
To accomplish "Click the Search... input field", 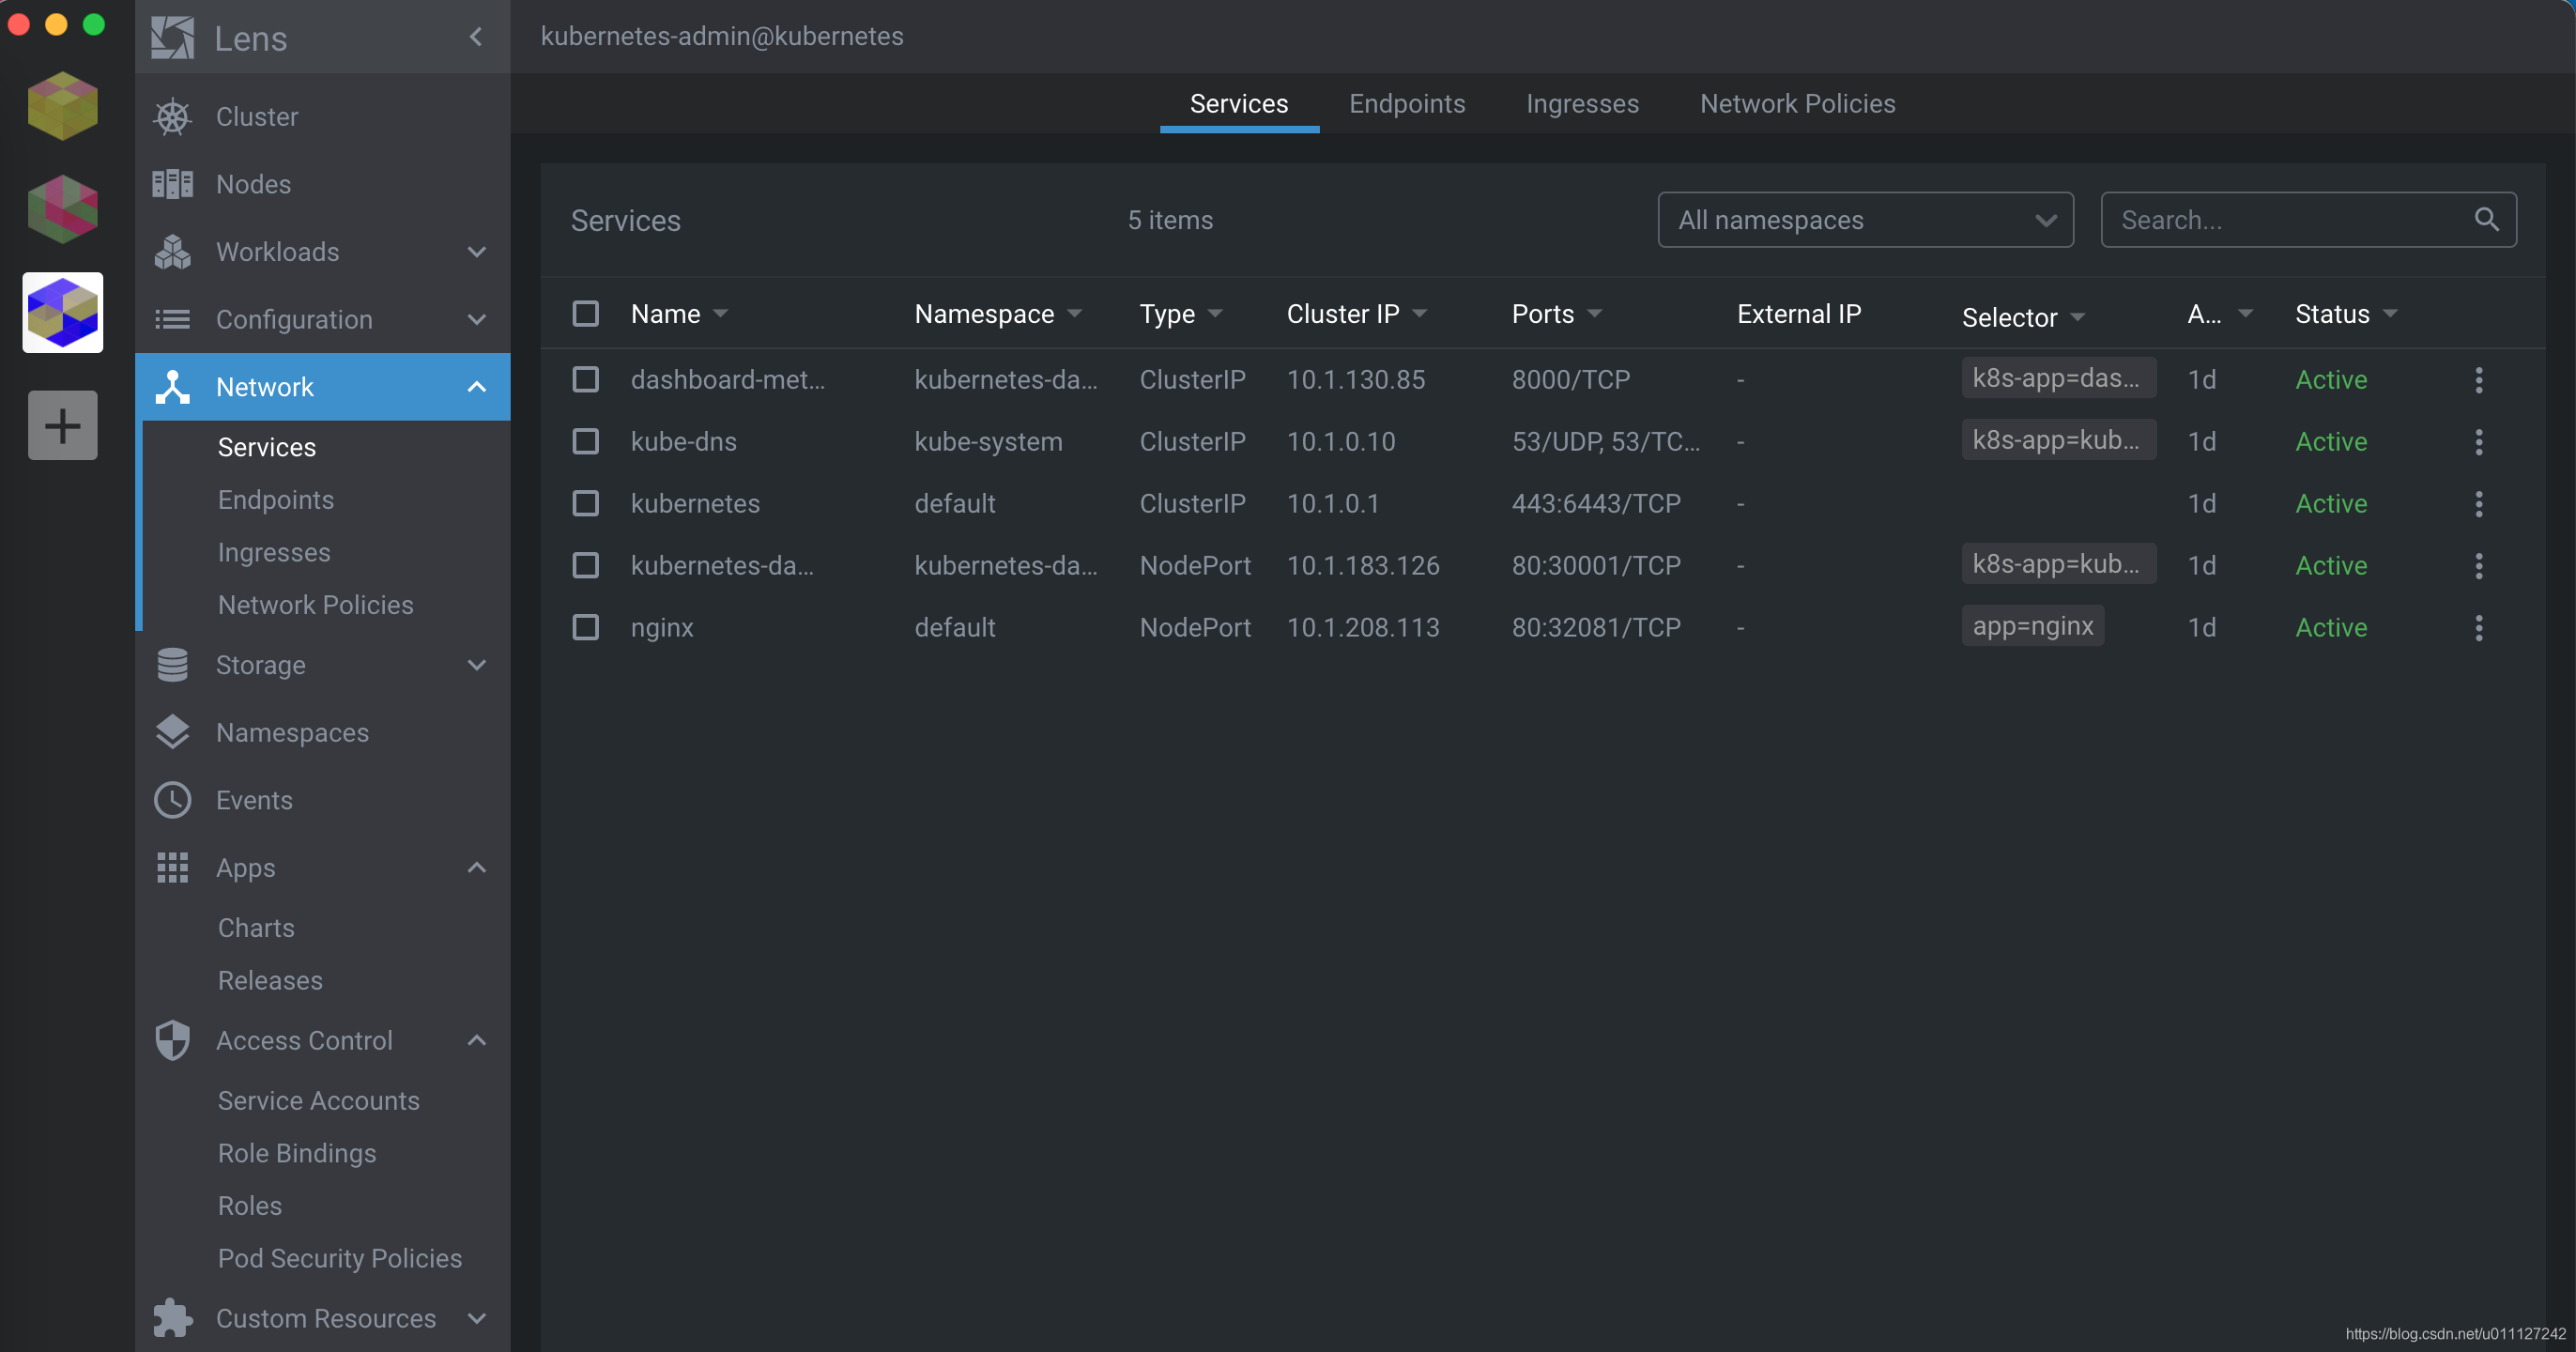I will (x=2308, y=220).
